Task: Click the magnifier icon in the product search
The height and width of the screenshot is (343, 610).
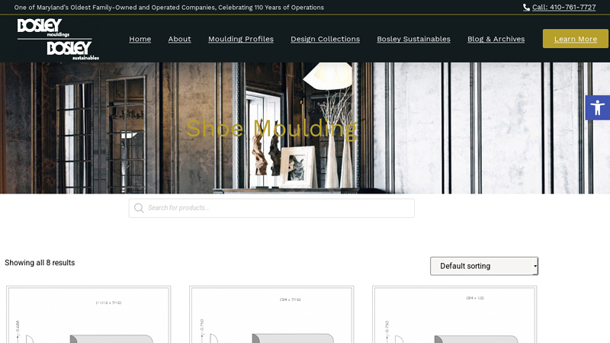Action: (x=139, y=208)
